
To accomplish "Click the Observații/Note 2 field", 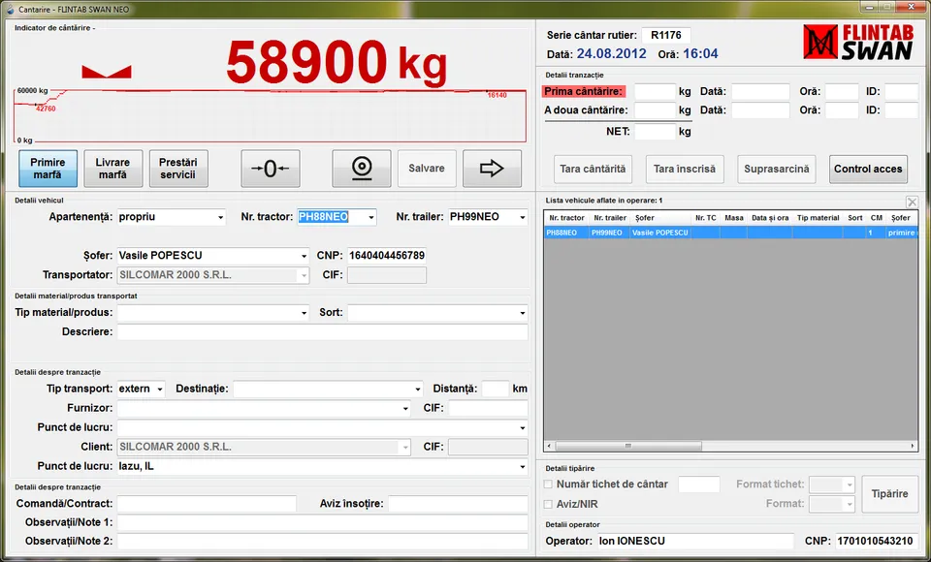I will coord(322,542).
